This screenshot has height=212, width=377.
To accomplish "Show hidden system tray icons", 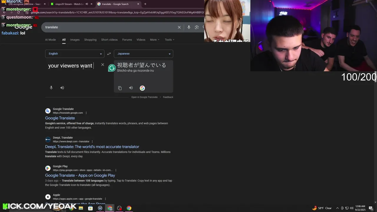I will [338, 208].
